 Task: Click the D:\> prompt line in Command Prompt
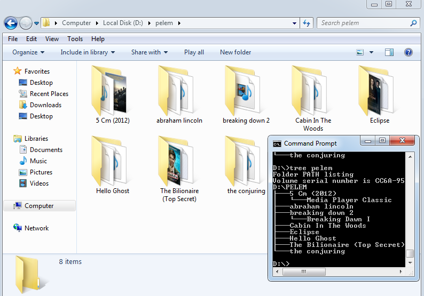(281, 264)
